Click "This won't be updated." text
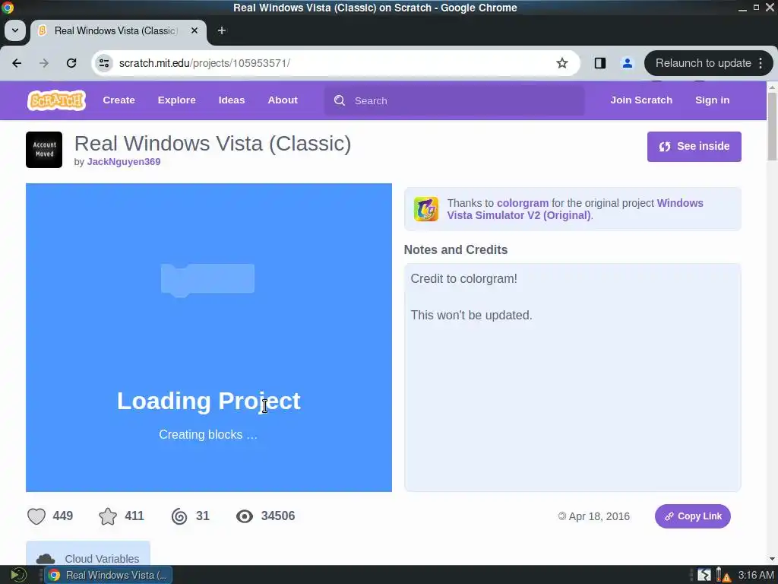This screenshot has width=778, height=584. 471,316
